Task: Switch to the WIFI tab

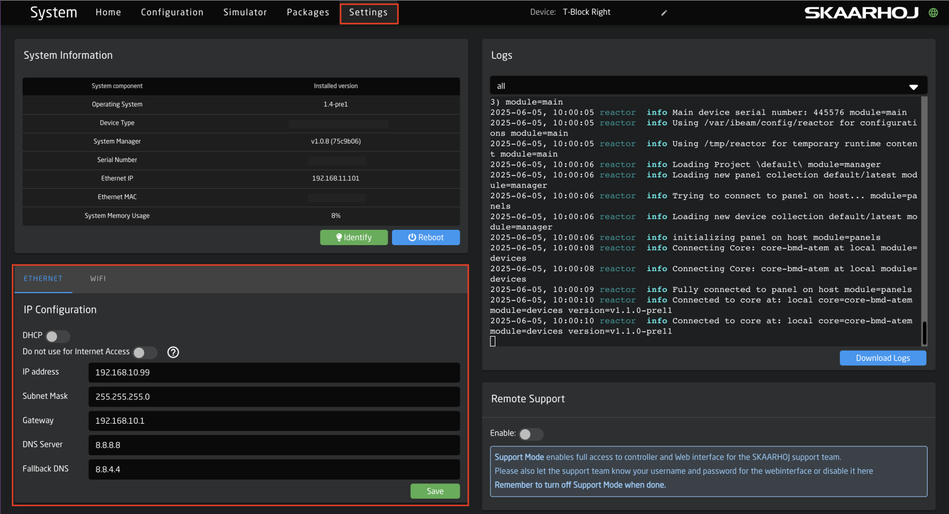Action: coord(98,278)
